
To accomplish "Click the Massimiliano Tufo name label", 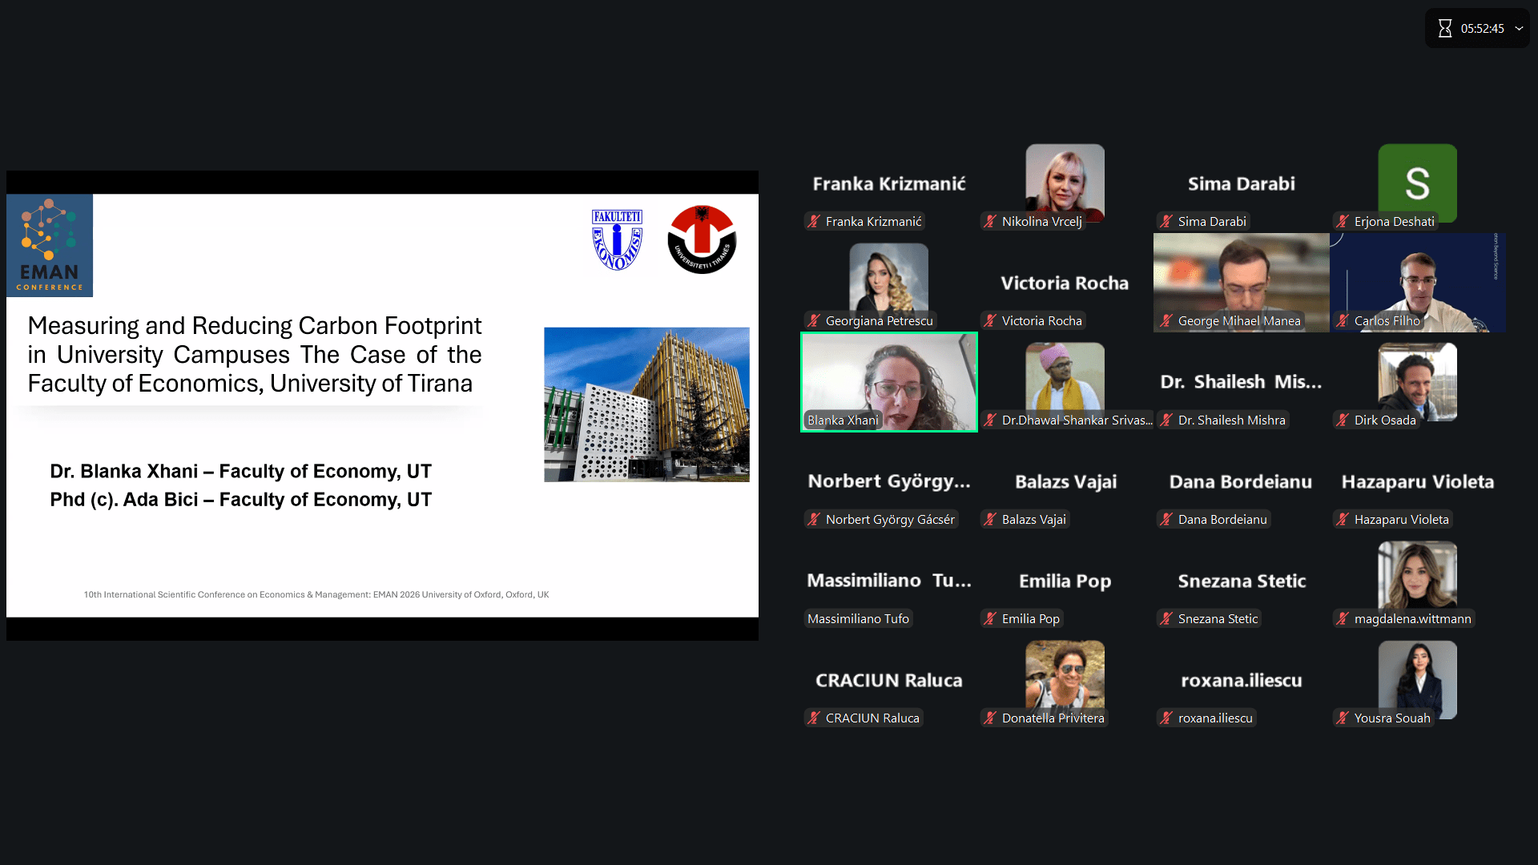I will [x=858, y=619].
